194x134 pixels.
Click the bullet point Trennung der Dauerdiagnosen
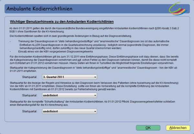point(97,44)
